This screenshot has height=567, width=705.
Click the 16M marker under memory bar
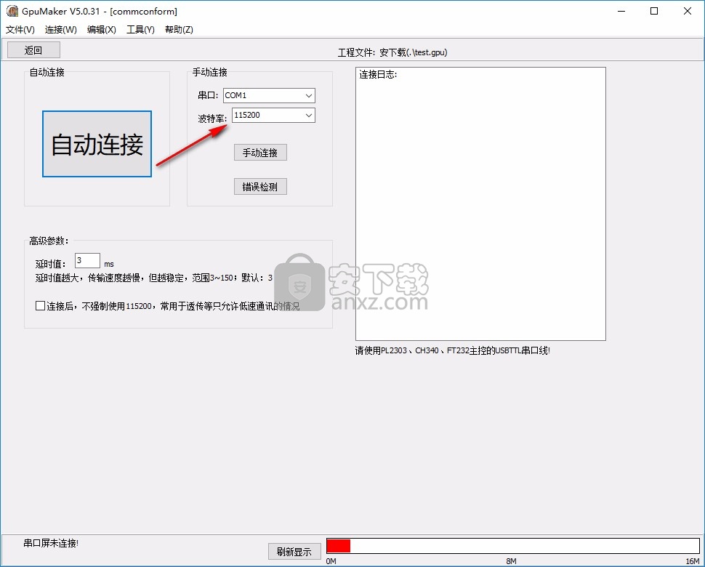(x=693, y=561)
